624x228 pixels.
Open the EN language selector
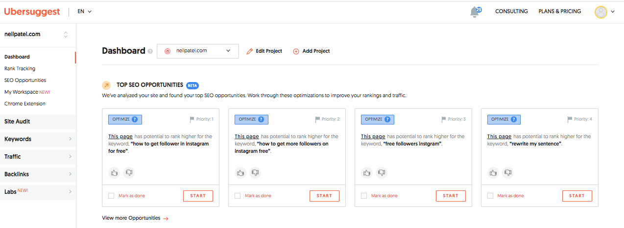[84, 11]
